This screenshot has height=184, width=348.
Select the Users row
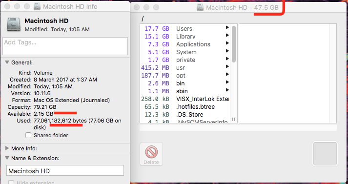pyautogui.click(x=185, y=29)
